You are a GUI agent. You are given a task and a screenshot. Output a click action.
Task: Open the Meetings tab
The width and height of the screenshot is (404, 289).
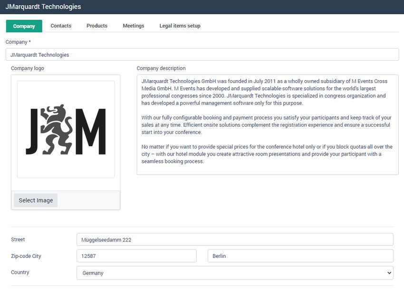coord(134,26)
